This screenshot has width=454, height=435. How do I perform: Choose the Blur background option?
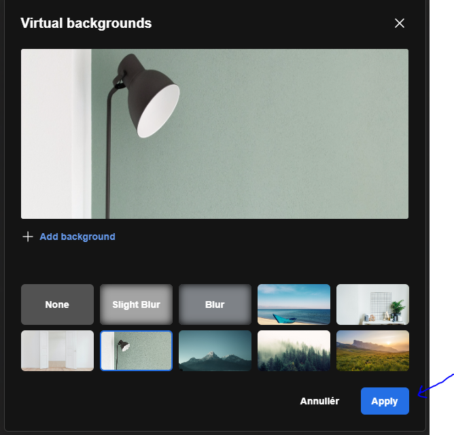point(215,304)
